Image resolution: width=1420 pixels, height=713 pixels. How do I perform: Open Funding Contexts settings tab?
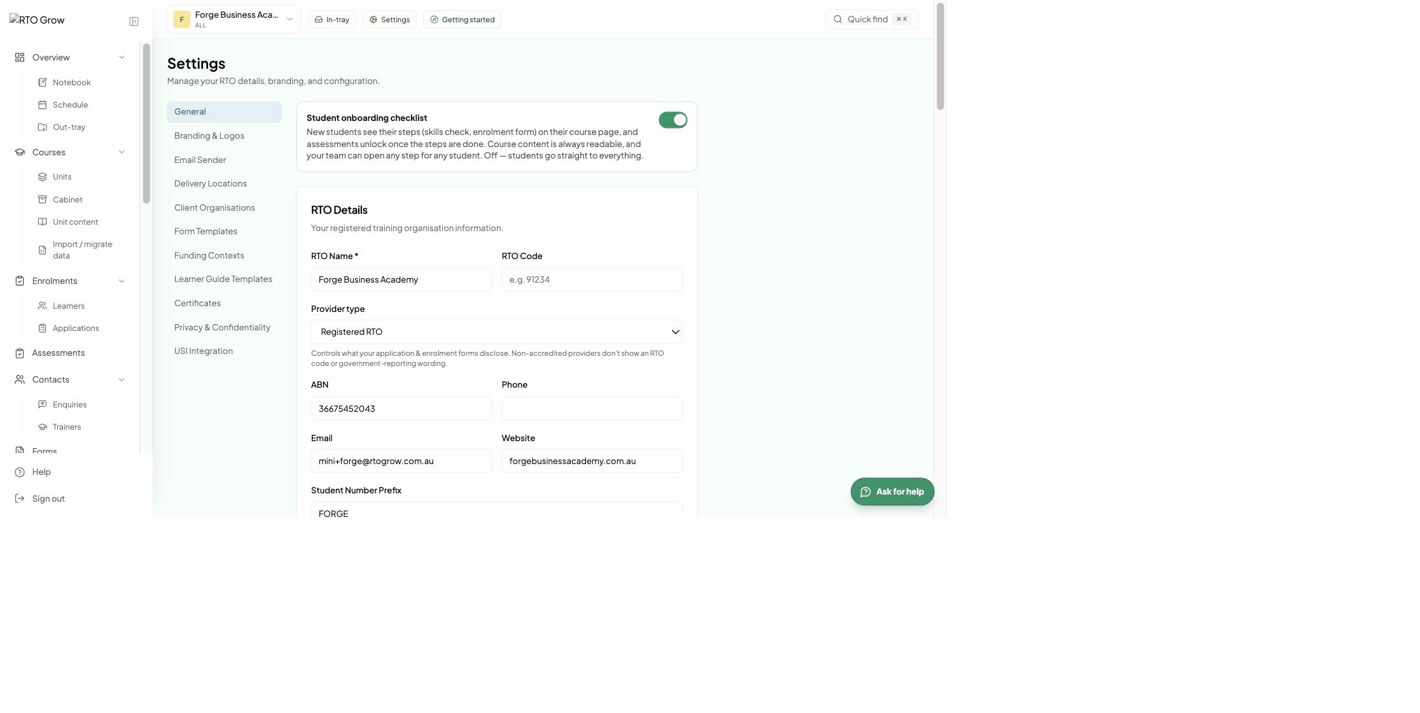tap(224, 256)
